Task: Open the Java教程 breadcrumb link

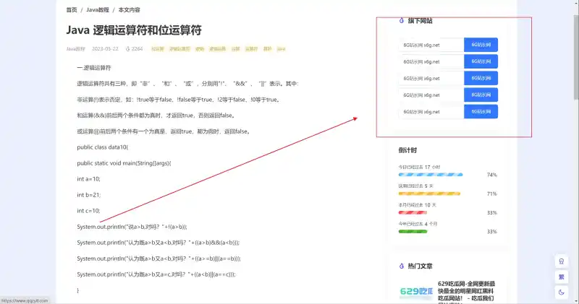Action: 98,10
